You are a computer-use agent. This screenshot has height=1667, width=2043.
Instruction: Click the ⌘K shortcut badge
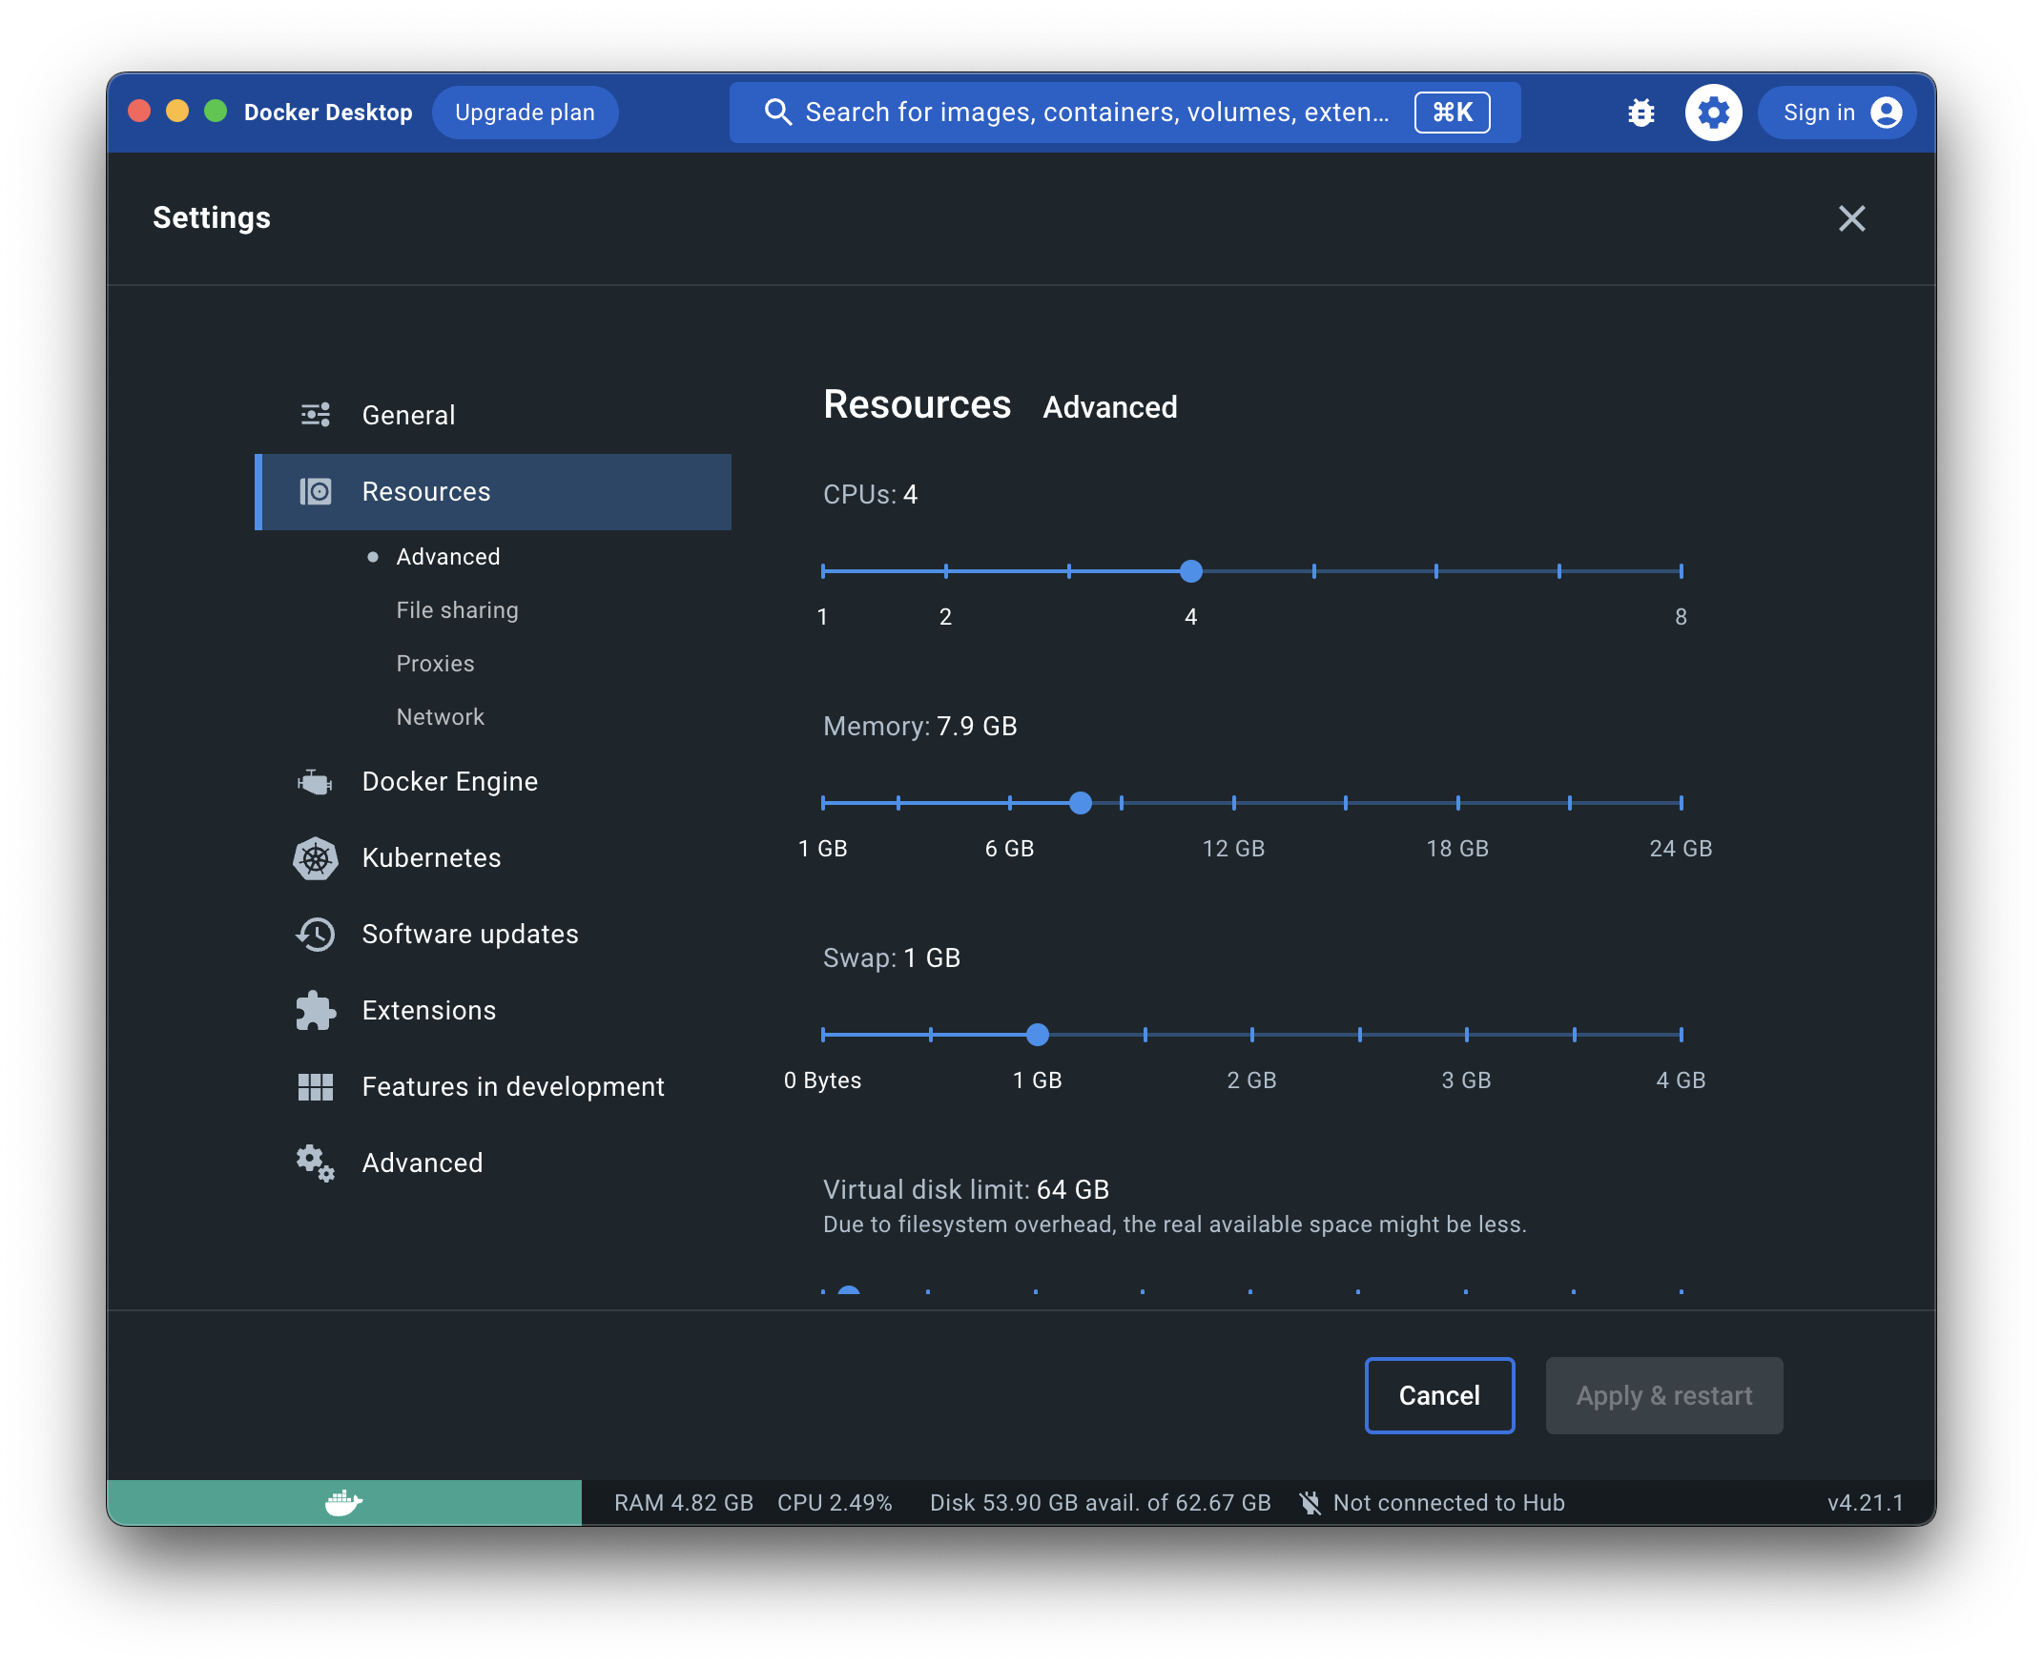(1452, 113)
